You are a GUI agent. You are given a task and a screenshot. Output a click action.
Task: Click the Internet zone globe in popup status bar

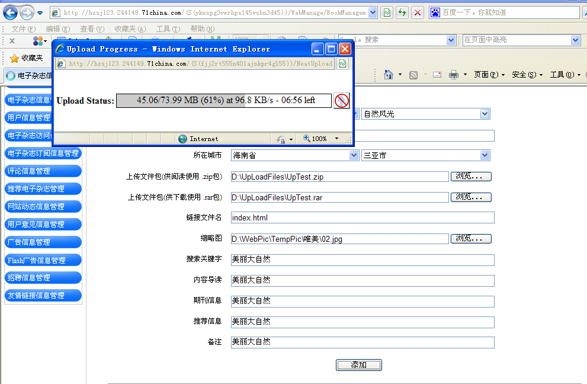[x=182, y=139]
